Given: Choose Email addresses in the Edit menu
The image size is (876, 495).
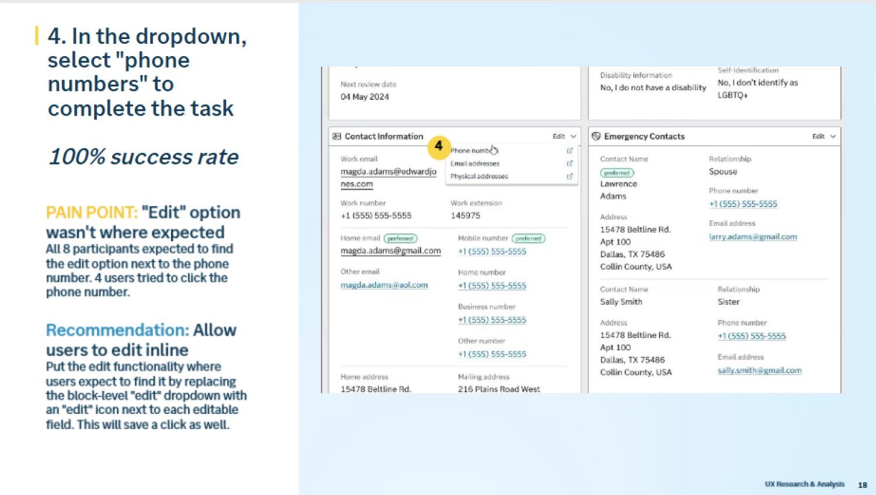Looking at the screenshot, I should [475, 163].
